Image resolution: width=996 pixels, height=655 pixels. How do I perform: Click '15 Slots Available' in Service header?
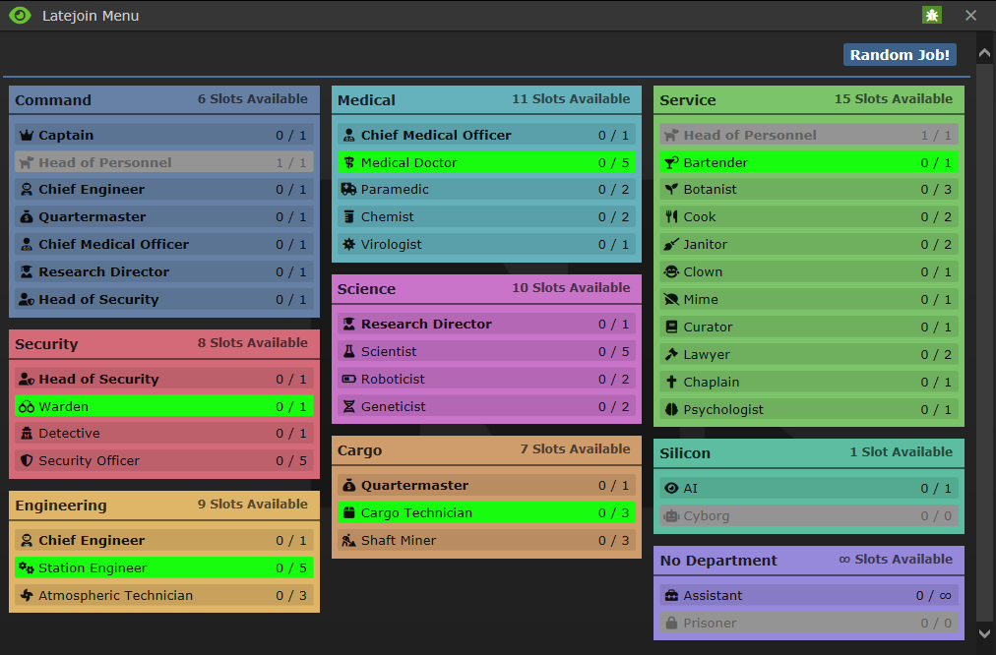click(893, 99)
